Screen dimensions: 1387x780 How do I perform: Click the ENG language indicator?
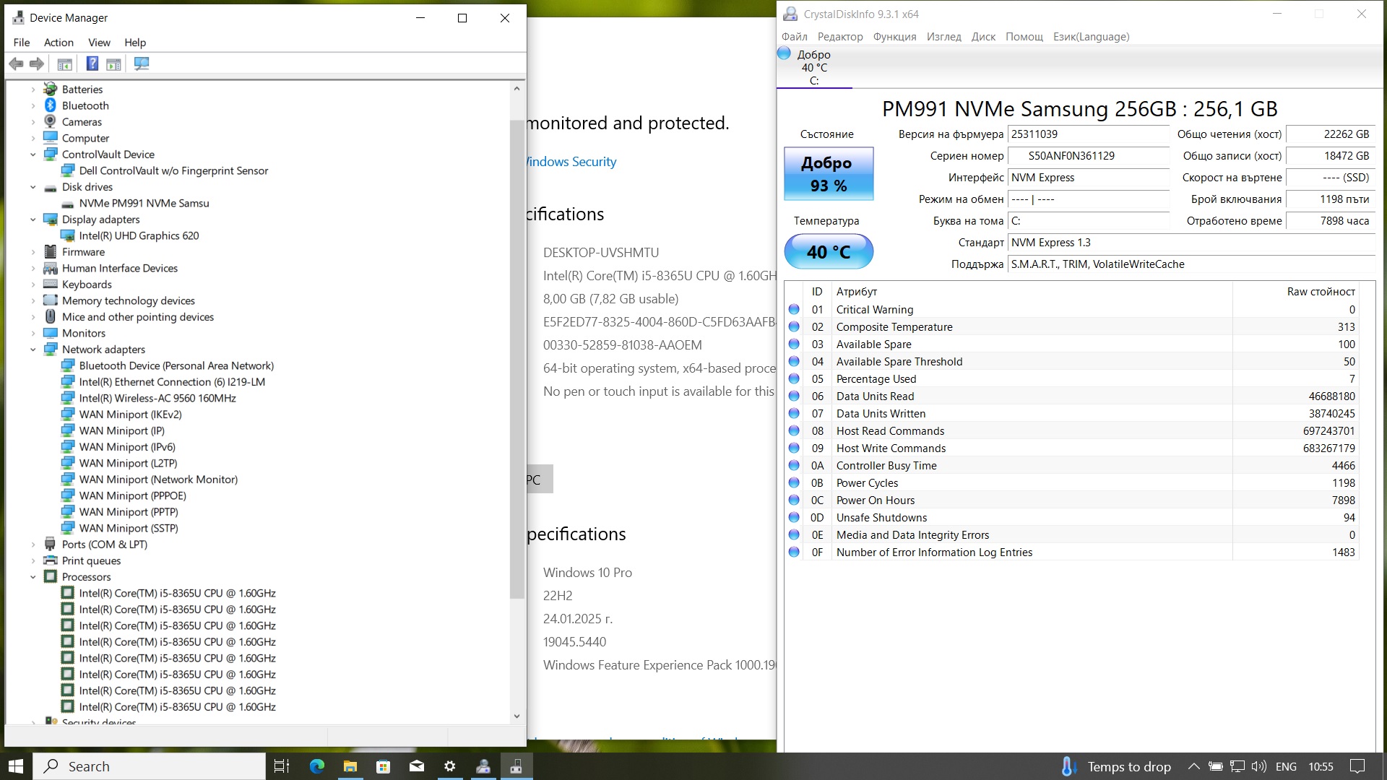(x=1286, y=766)
